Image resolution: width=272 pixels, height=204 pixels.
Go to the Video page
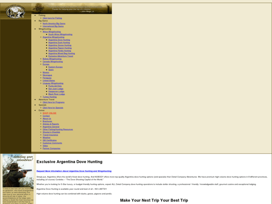tap(45, 146)
